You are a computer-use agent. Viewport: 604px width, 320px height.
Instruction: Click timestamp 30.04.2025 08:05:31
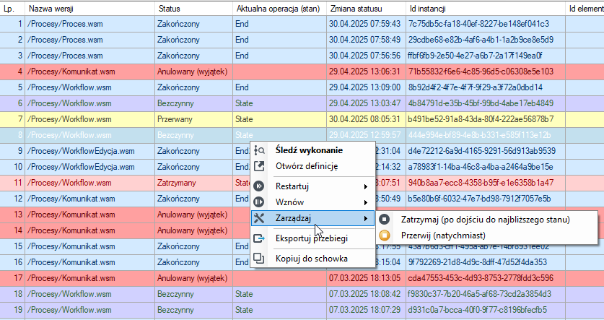pyautogui.click(x=366, y=119)
